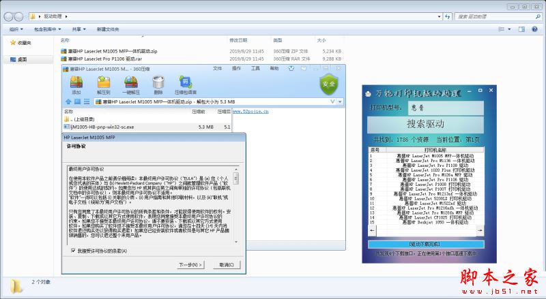Click the 一键解压 (One-click extract) icon
The height and width of the screenshot is (299, 546).
click(x=130, y=83)
